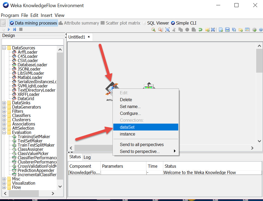The width and height of the screenshot is (263, 201).
Task: Click the canvas horizontal scrollbar right arrow
Action: pyautogui.click(x=252, y=148)
